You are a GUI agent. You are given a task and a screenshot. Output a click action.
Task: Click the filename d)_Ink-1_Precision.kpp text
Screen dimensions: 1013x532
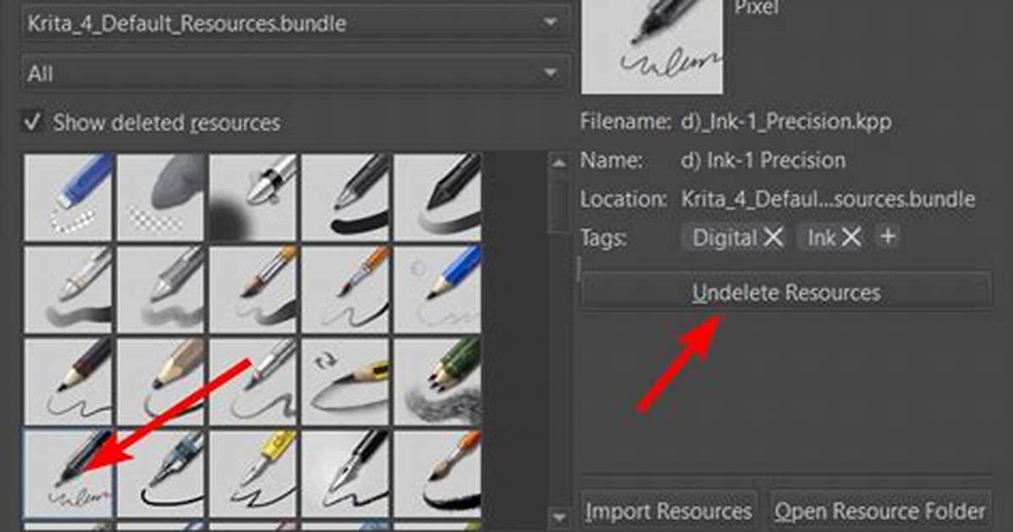[x=786, y=121]
